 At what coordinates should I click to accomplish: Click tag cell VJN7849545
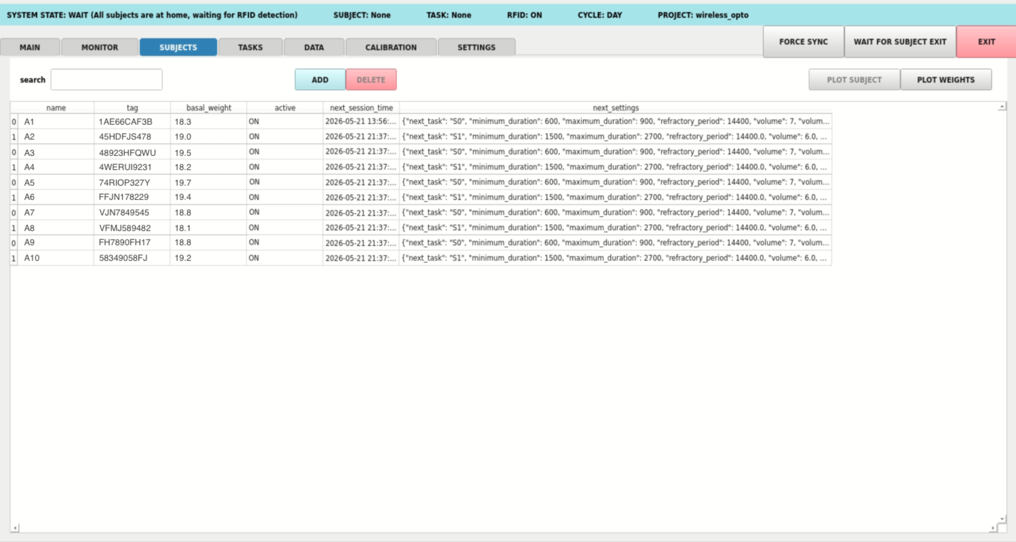(132, 212)
